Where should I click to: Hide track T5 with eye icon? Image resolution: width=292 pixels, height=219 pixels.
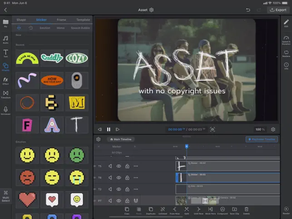pyautogui.click(x=119, y=166)
